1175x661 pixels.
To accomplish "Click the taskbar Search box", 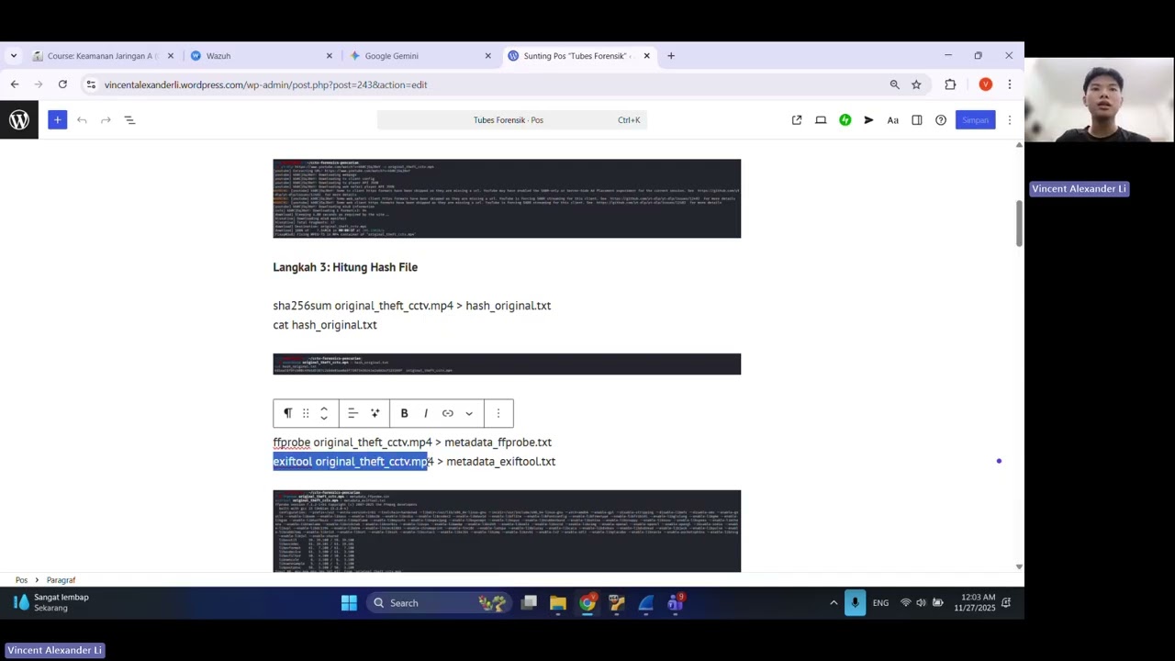I will click(x=438, y=603).
